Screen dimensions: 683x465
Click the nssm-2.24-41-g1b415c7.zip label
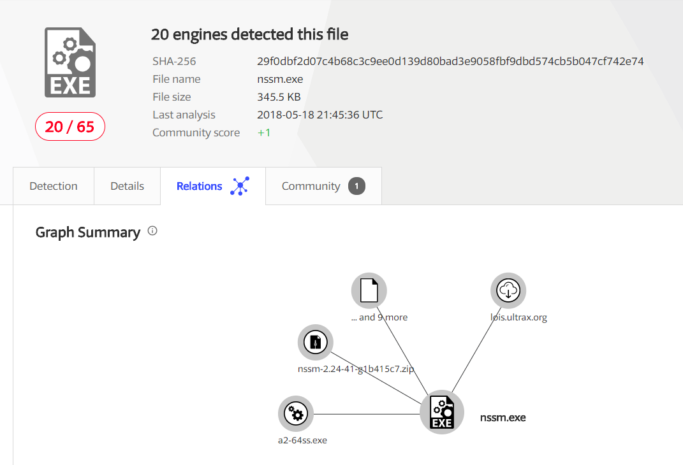(356, 369)
